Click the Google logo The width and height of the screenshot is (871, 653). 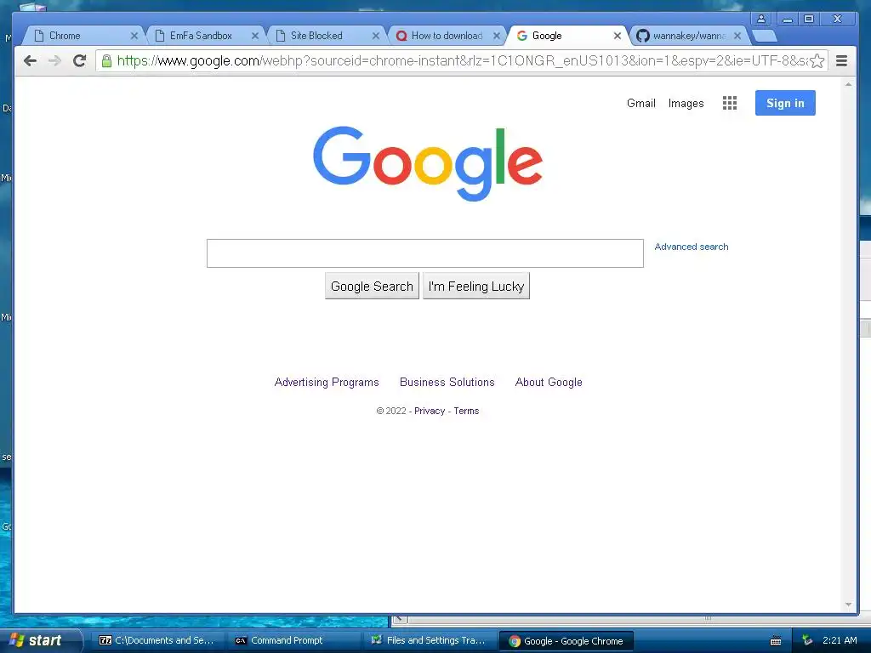(428, 163)
